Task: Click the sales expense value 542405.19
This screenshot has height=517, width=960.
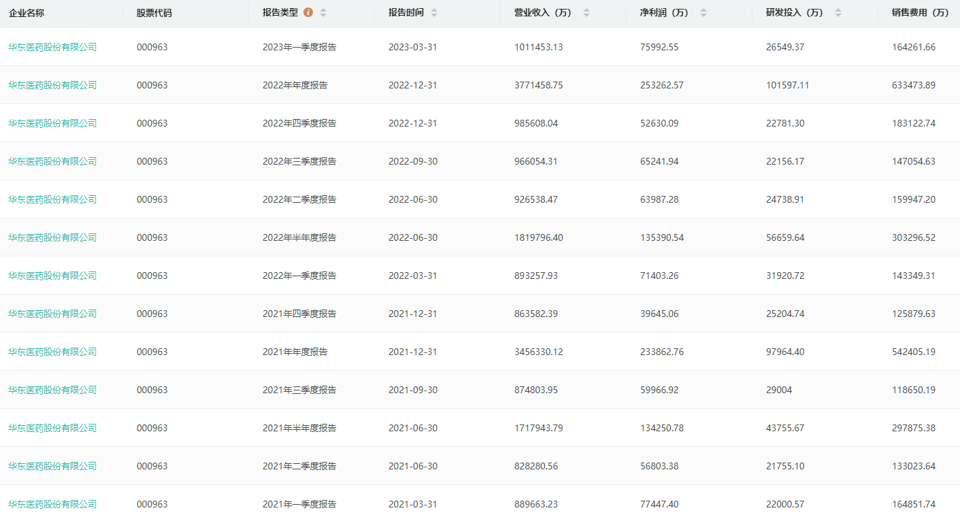Action: [914, 352]
